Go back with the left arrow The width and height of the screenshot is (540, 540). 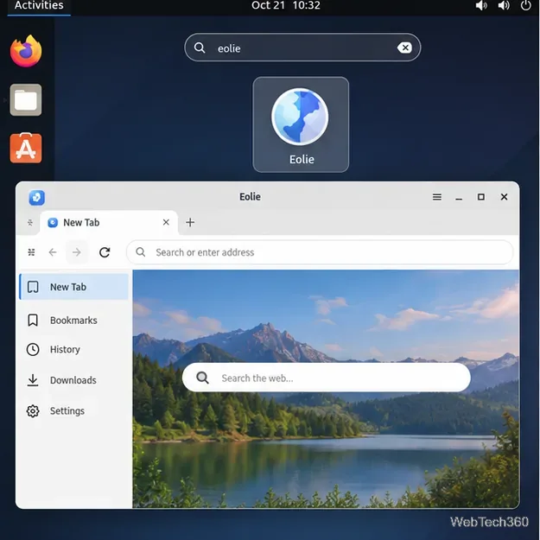[53, 252]
